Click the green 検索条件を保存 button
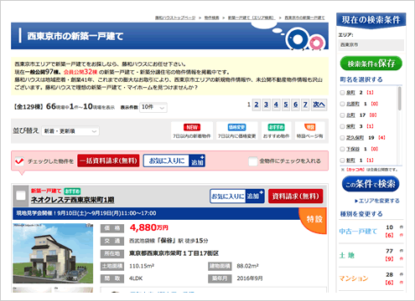Screen dimensions: 415x301 tap(371, 64)
